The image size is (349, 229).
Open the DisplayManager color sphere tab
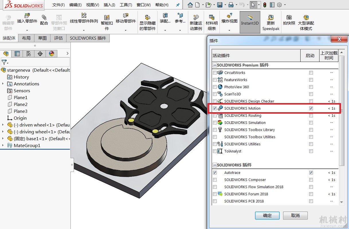click(x=52, y=53)
